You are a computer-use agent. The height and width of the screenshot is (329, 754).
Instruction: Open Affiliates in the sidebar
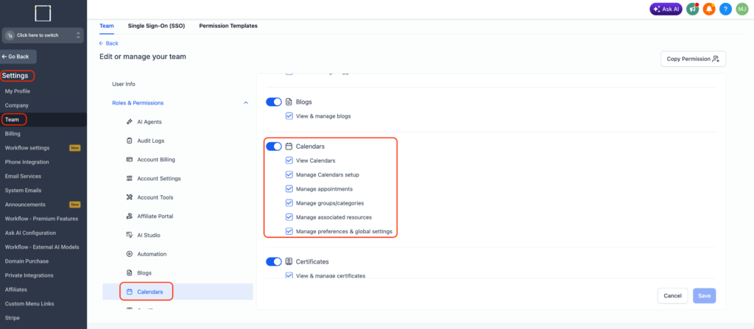pos(16,289)
